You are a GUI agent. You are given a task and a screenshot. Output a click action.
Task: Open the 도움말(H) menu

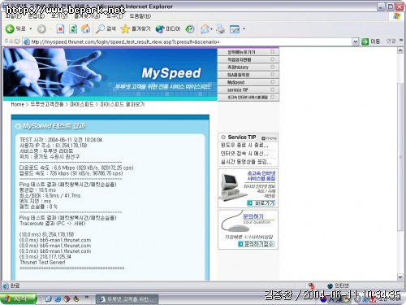pos(140,16)
